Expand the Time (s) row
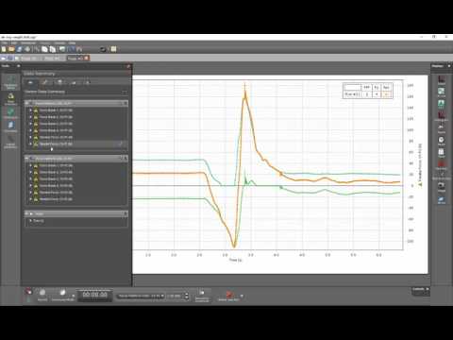Viewport: 453px width, 340px height. pos(30,221)
